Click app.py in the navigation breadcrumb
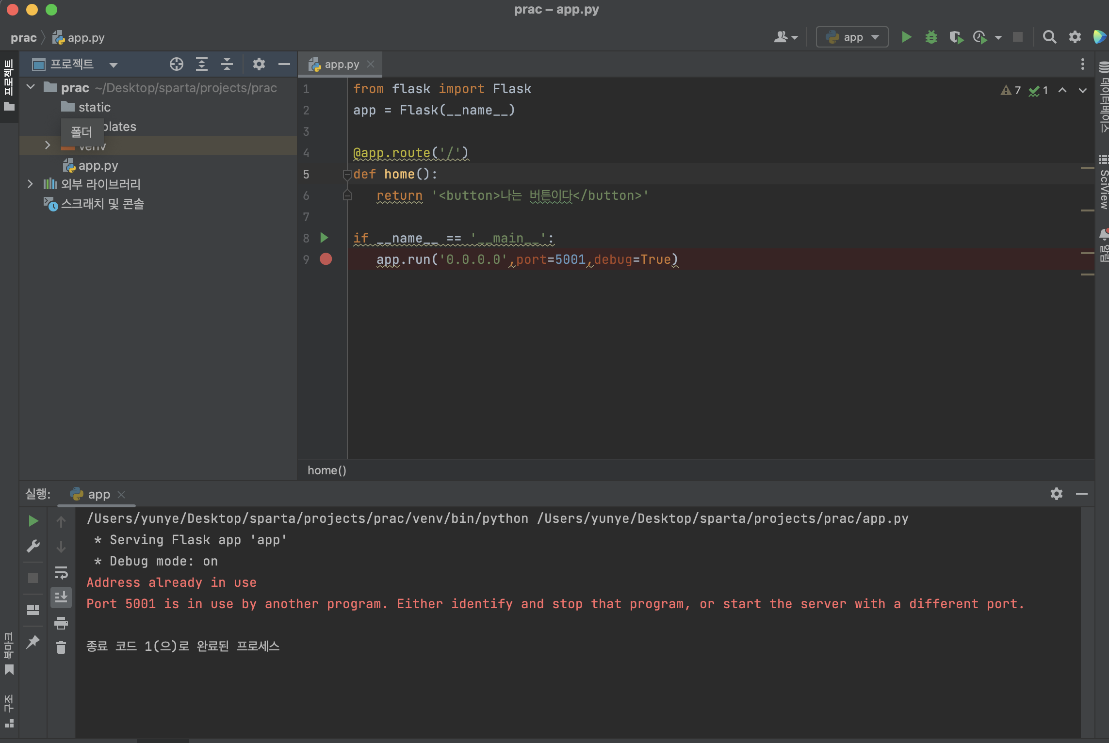This screenshot has width=1109, height=743. click(x=79, y=37)
